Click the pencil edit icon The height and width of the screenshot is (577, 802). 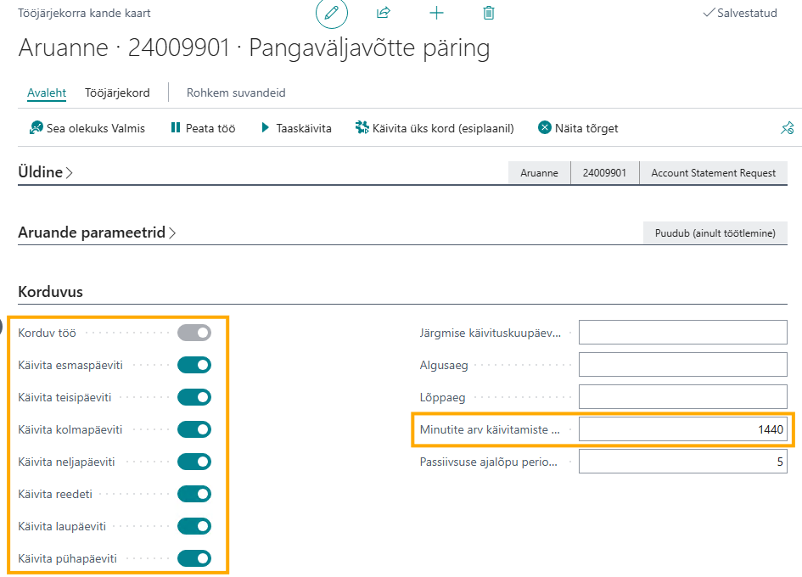pyautogui.click(x=332, y=13)
